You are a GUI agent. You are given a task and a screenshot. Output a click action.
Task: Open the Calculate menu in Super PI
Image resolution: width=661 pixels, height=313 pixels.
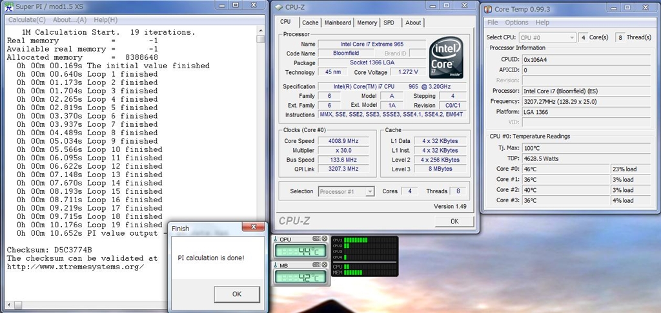pos(28,20)
